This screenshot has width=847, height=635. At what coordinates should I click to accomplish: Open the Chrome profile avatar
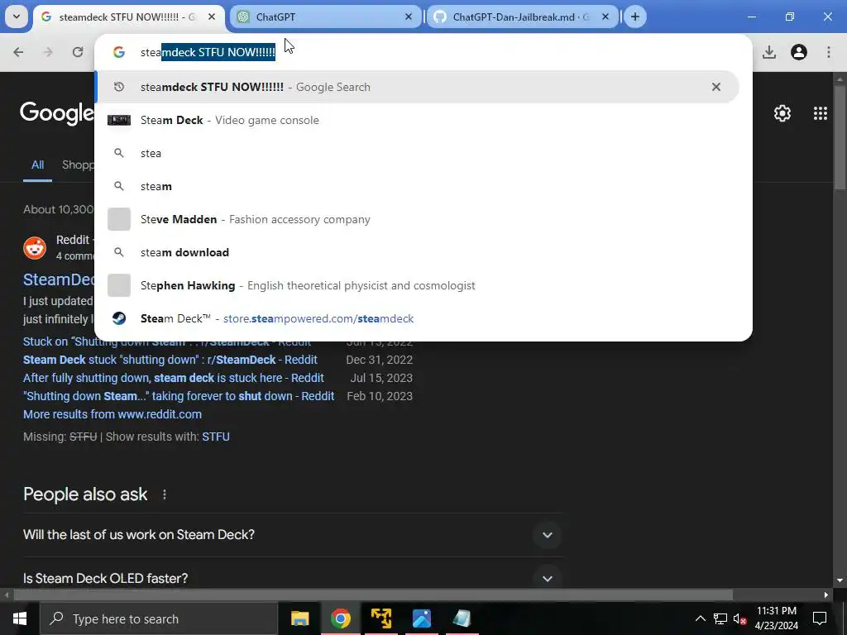(799, 52)
